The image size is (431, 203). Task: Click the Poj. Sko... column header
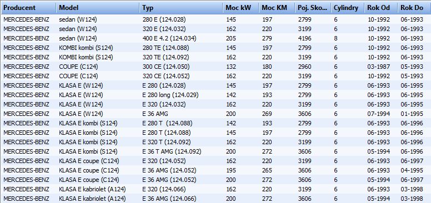(x=313, y=8)
